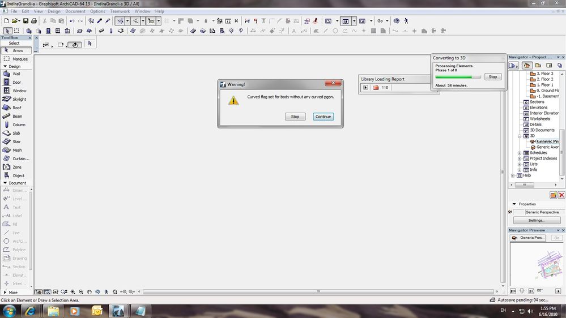Expand the Project Indexes tree node
This screenshot has width=566, height=318.
coord(520,158)
